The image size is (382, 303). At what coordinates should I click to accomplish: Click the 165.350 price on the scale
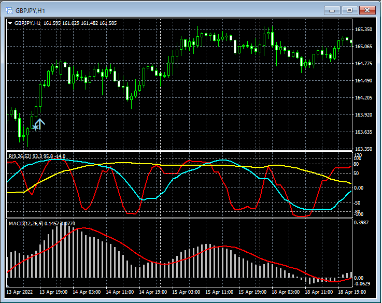pos(363,30)
